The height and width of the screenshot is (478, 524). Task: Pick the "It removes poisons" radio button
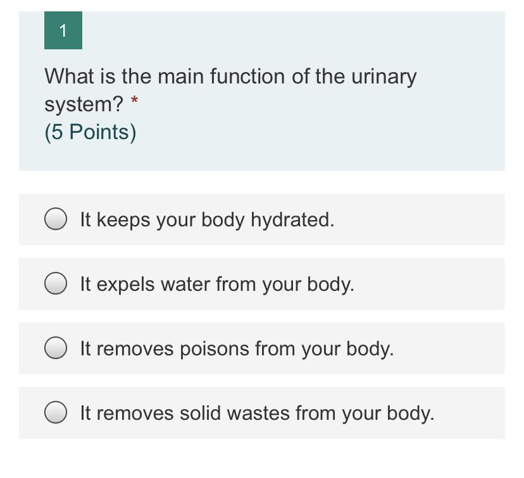coord(56,348)
